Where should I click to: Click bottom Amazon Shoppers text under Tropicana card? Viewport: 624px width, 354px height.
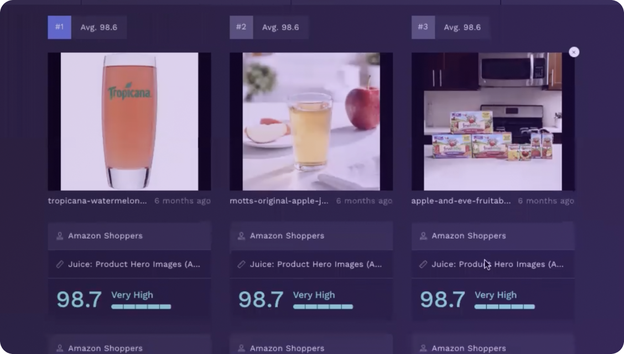pyautogui.click(x=106, y=348)
